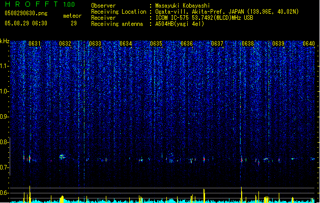
Task: Click the 0640 time marker
Action: click(309, 44)
